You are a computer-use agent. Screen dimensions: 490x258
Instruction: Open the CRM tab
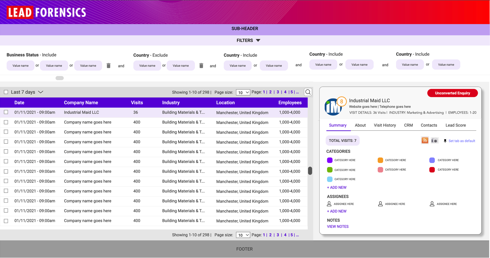[408, 125]
